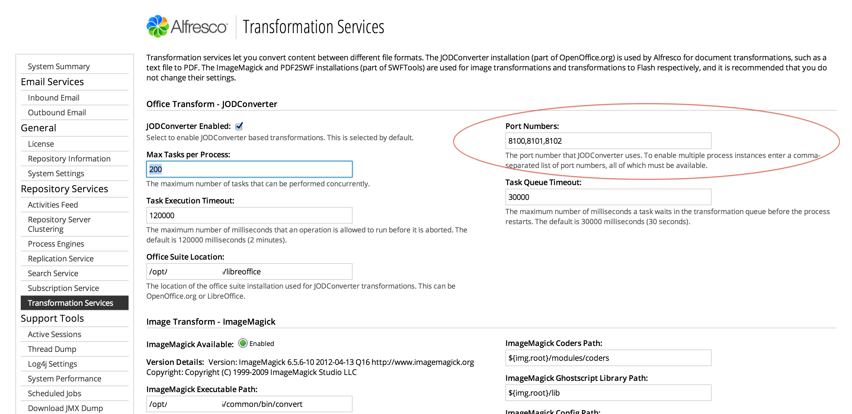Image resolution: width=852 pixels, height=414 pixels.
Task: Go to Outbound Email page
Action: click(57, 113)
